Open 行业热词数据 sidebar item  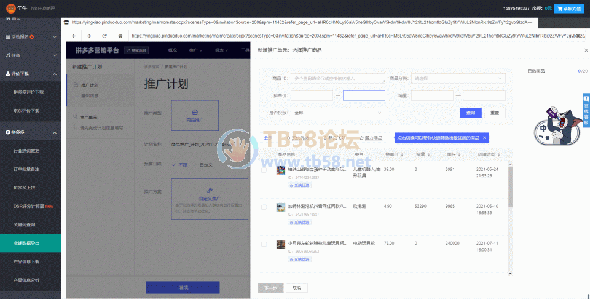coord(26,151)
